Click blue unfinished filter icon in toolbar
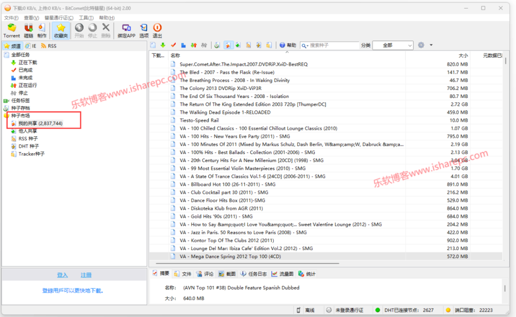The width and height of the screenshot is (516, 317). pos(183,45)
